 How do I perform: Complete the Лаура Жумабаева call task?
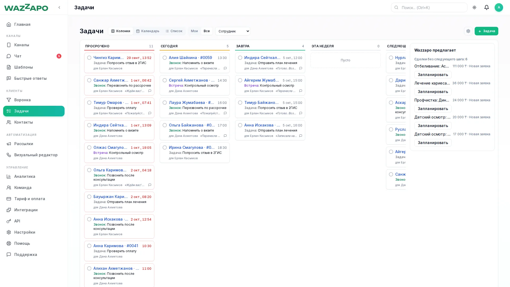tap(165, 103)
